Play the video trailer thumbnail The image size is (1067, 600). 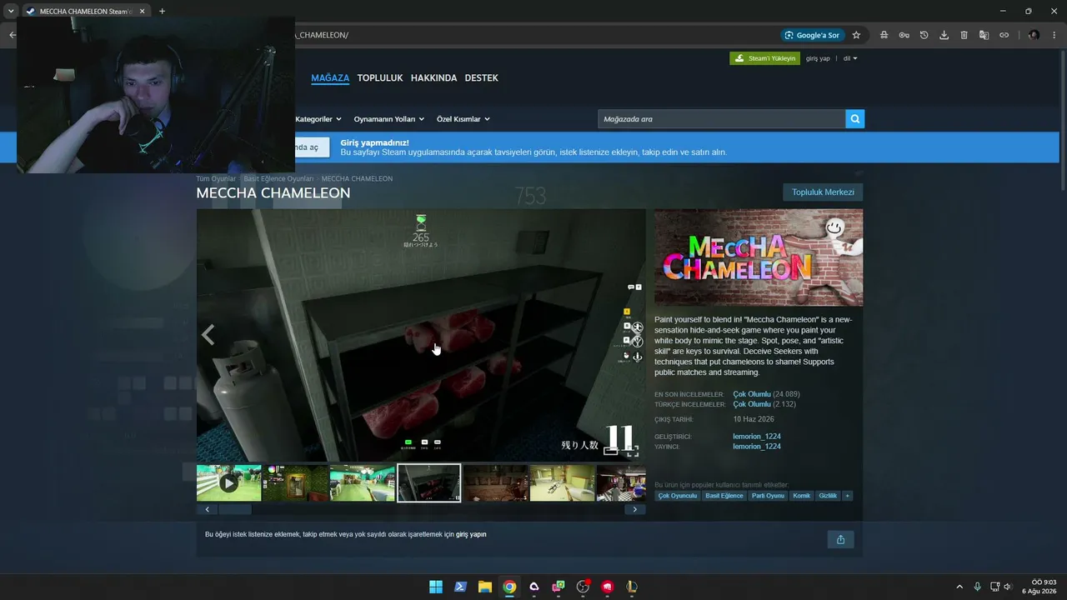(x=228, y=483)
